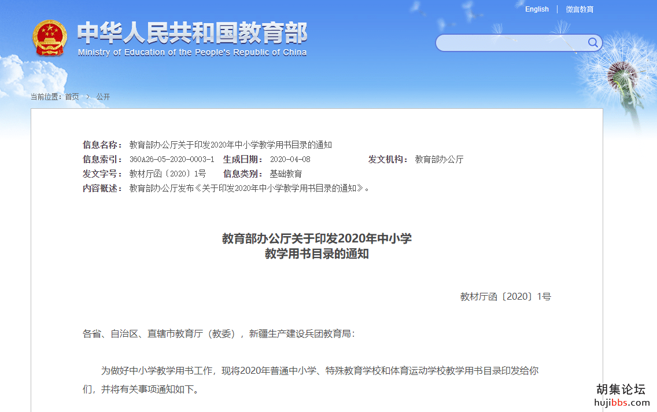Click the 发文字号 label

tap(102, 174)
